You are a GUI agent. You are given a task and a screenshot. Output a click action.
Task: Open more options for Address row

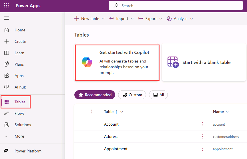tap(203, 136)
